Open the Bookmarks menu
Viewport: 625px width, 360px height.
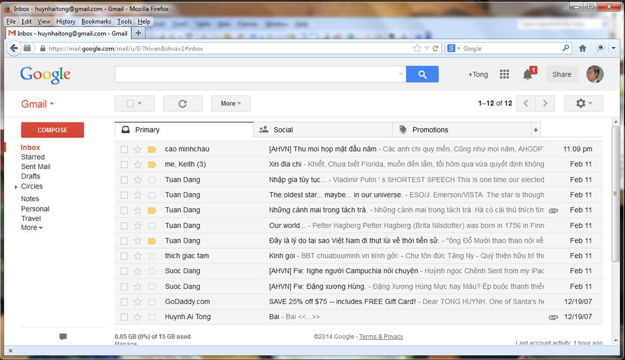tap(96, 21)
